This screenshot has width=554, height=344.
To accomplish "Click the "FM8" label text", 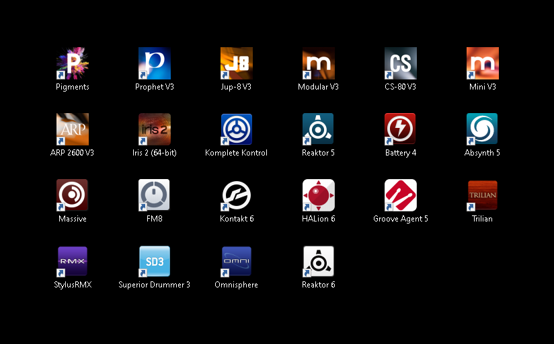I will (155, 219).
